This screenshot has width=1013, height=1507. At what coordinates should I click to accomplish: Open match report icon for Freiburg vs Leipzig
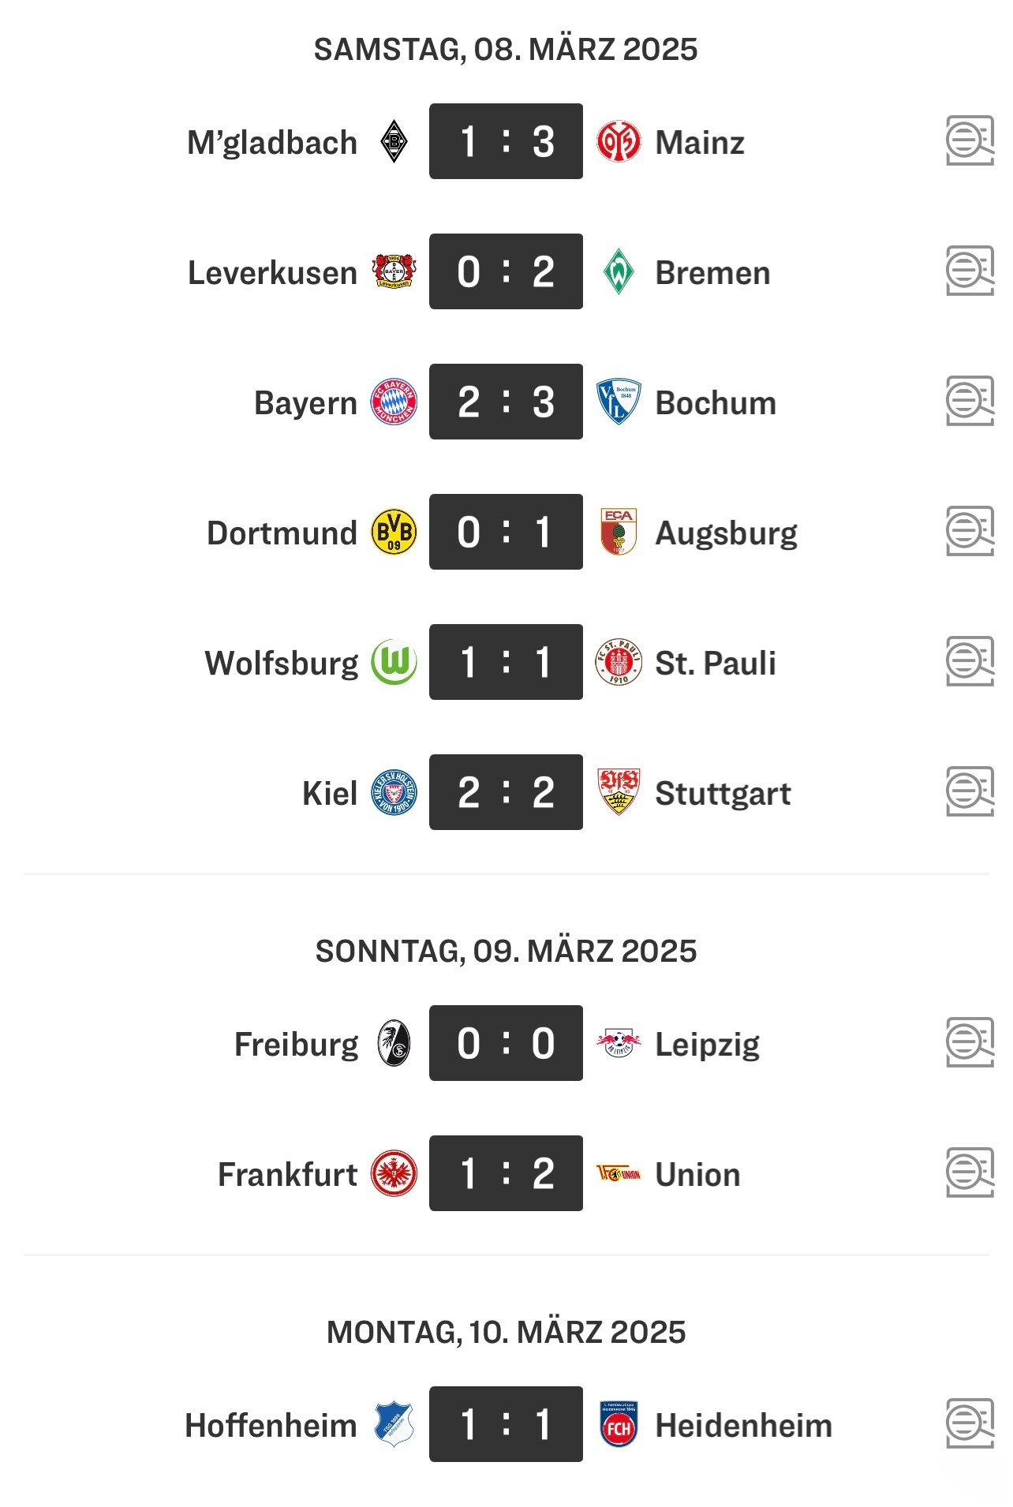969,1043
